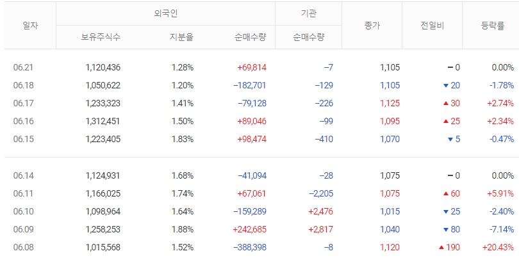Select the 06.16 date cell
519x258 pixels.
[24, 122]
